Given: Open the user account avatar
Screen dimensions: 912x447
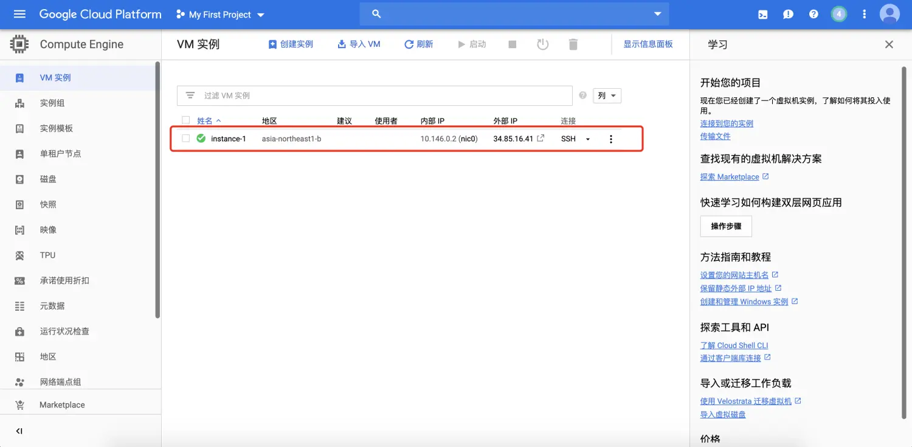Looking at the screenshot, I should click(x=890, y=14).
